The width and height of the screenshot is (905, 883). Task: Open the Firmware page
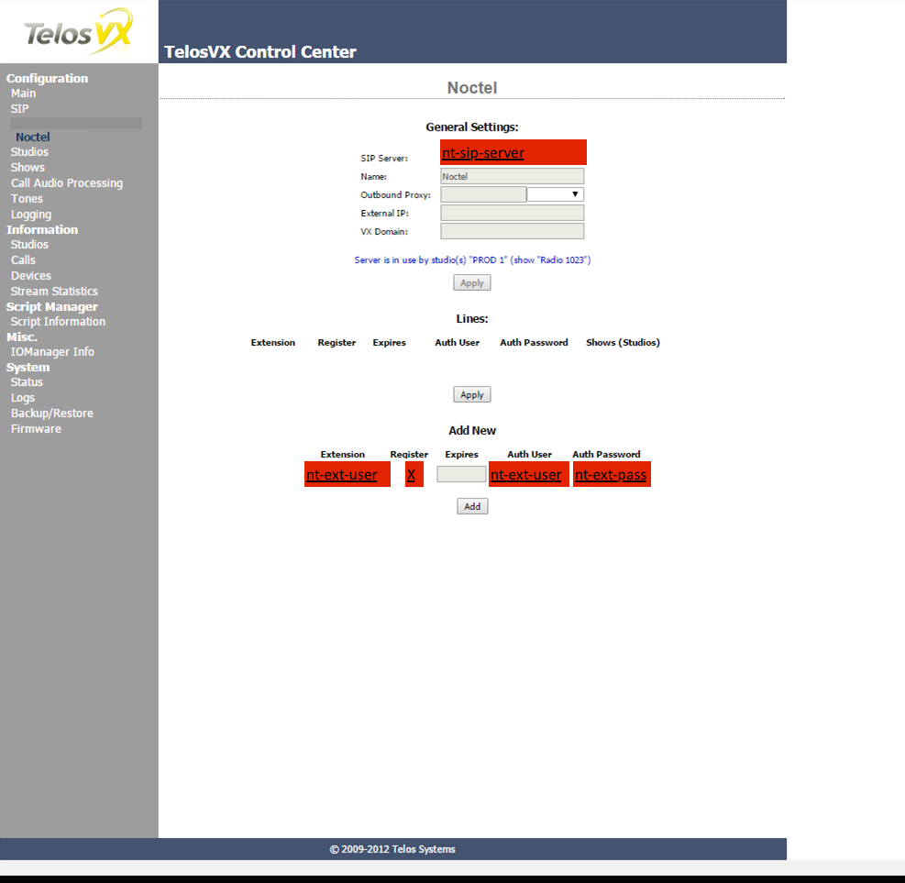[36, 429]
